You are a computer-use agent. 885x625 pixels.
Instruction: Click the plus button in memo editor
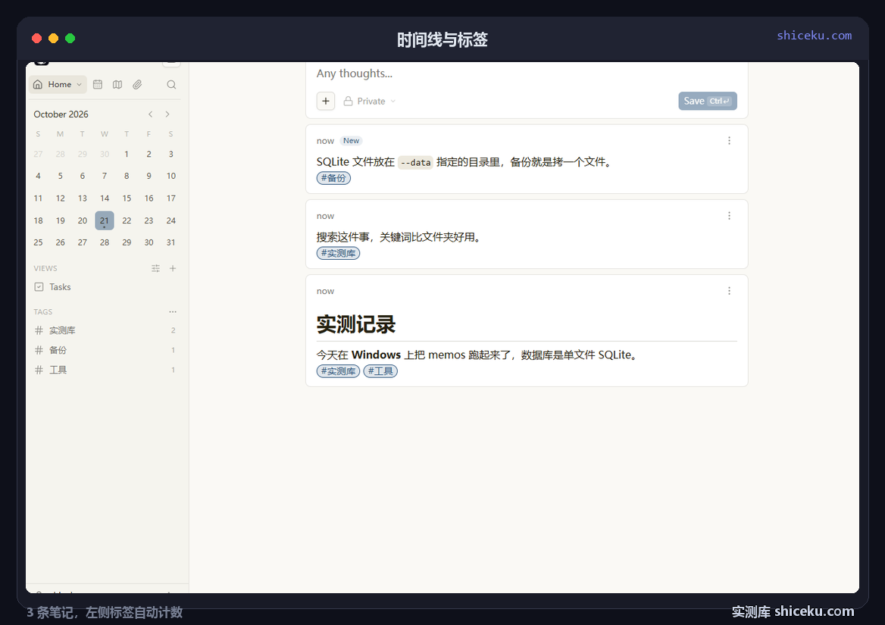(326, 101)
